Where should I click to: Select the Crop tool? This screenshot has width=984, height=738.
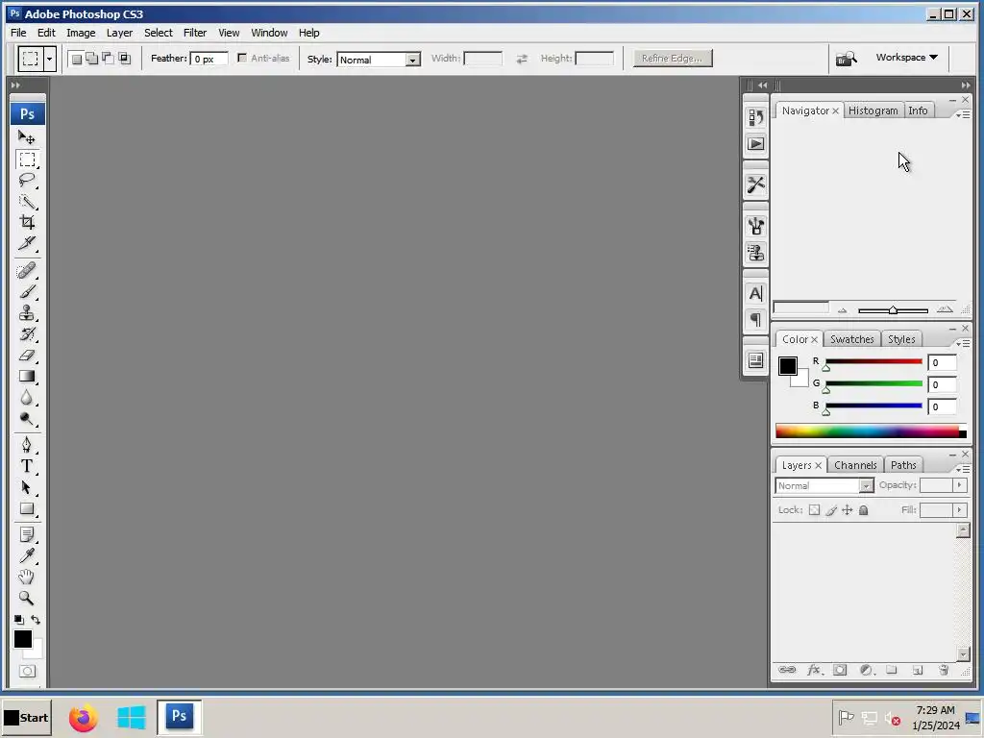pos(26,222)
